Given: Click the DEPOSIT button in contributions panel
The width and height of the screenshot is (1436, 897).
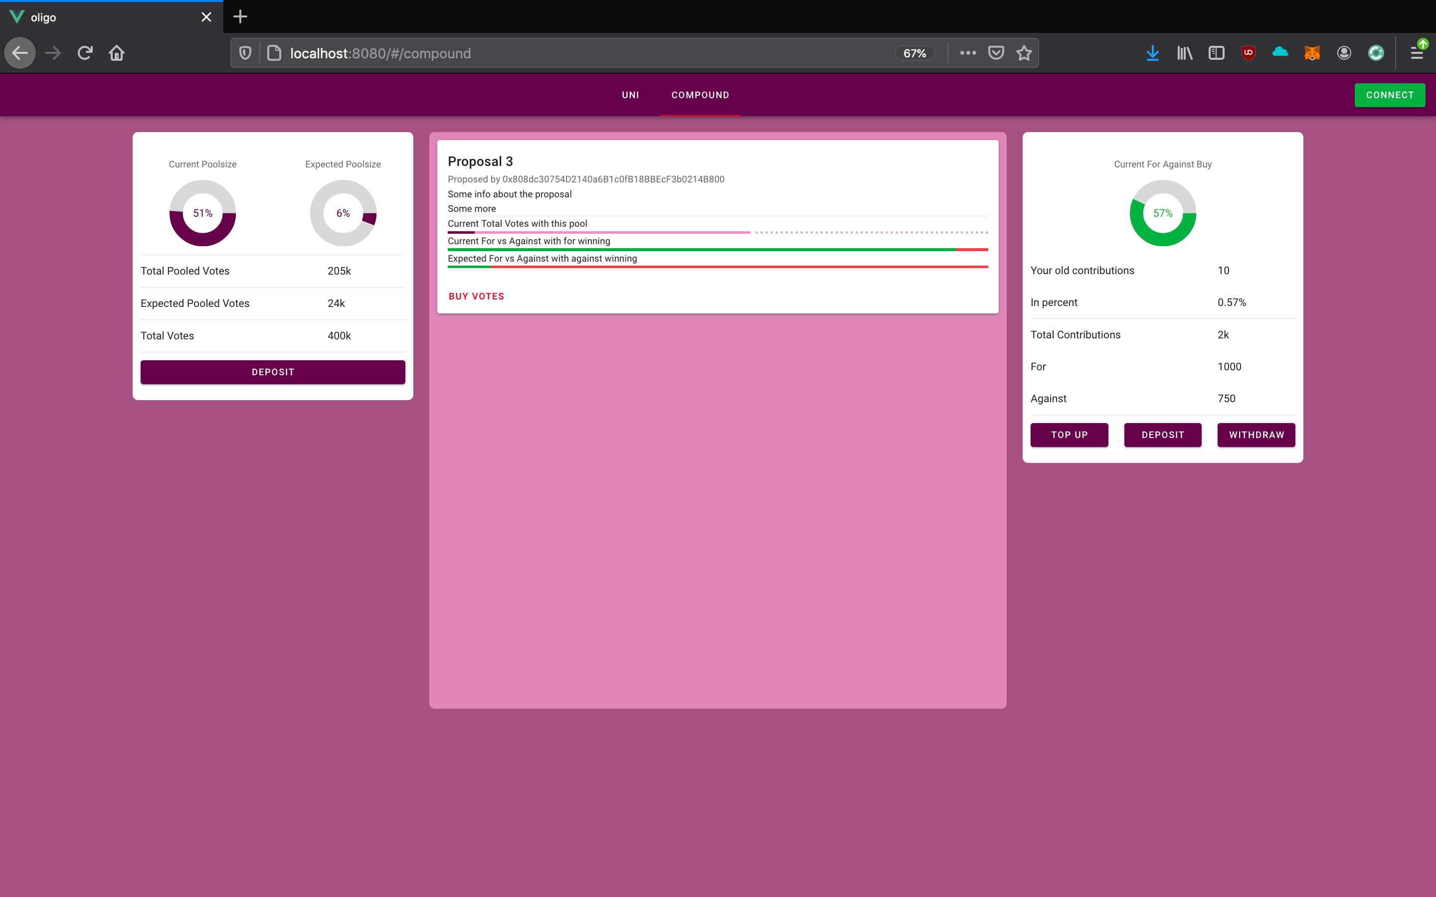Looking at the screenshot, I should click(x=1163, y=434).
